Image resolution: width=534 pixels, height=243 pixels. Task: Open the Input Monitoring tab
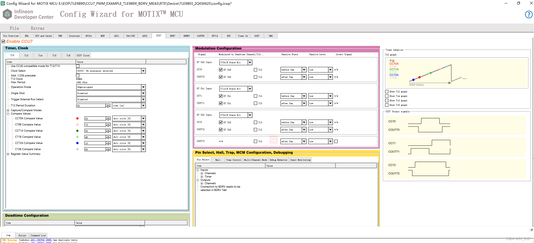(300, 160)
